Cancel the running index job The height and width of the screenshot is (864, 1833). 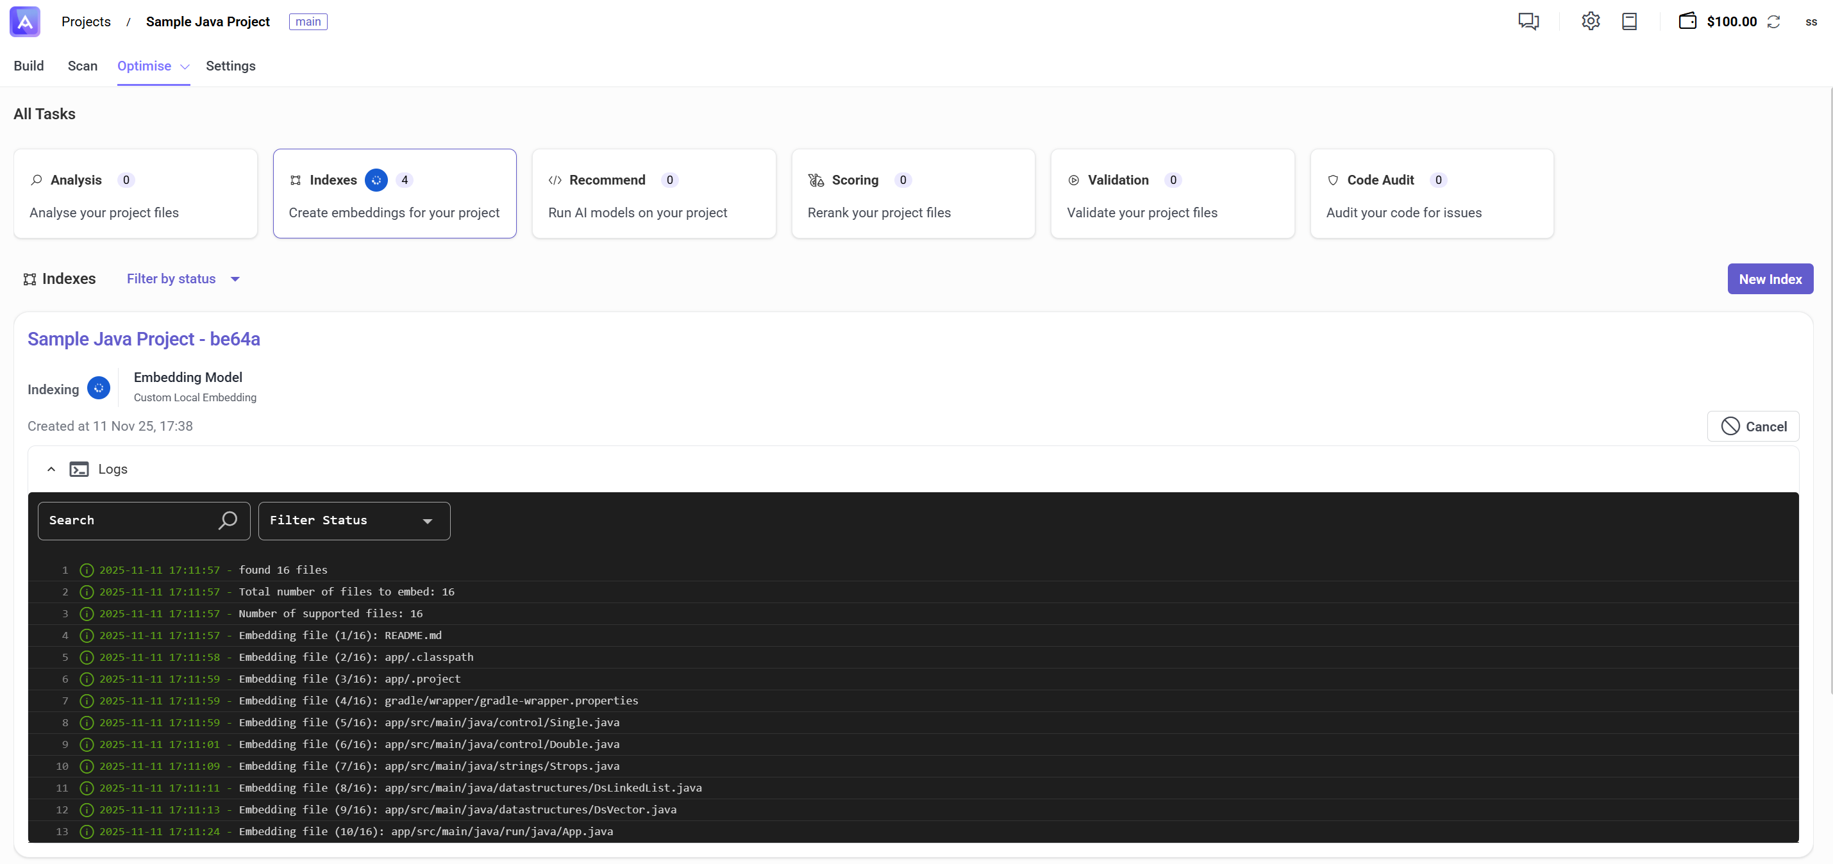1753,426
